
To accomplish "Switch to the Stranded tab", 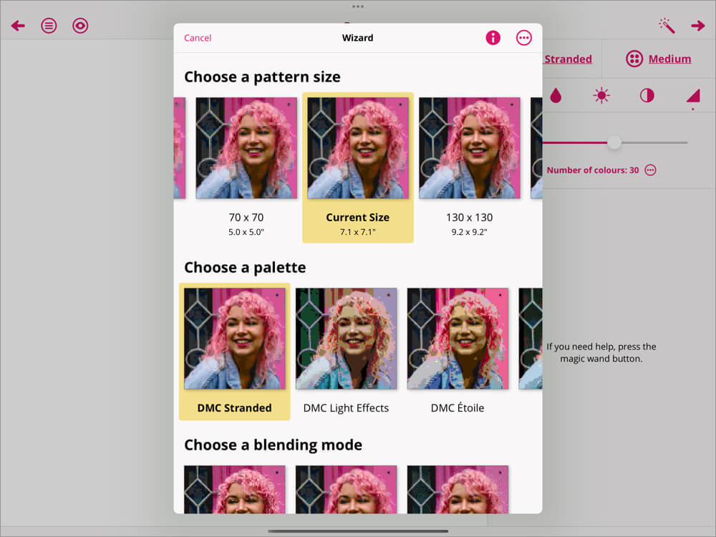I will 569,59.
